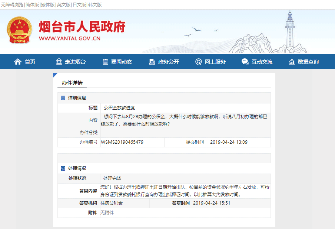Screen dimensions: 335x229
Task: Click the 烟台市人民政府 site title
Action: pos(82,27)
